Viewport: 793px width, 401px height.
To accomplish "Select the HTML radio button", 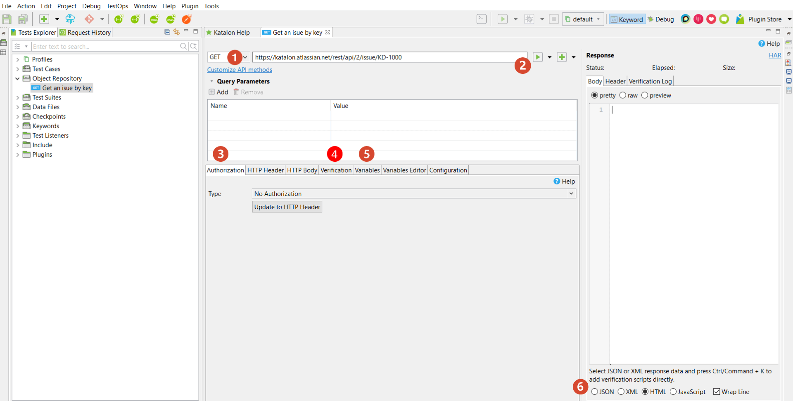I will point(645,392).
